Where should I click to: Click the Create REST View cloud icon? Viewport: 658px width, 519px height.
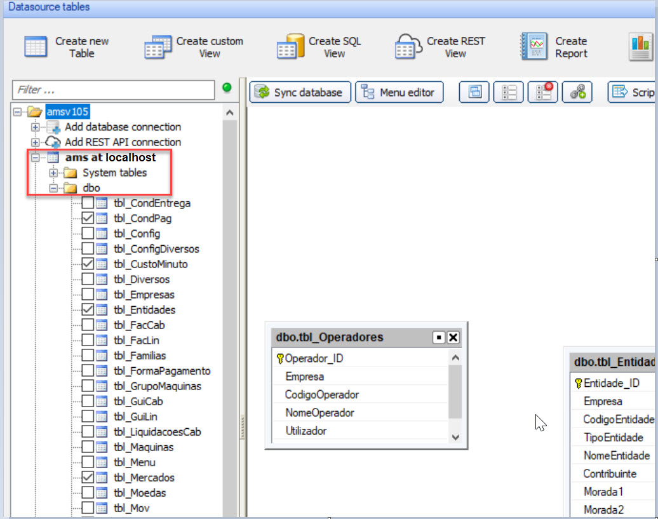[x=408, y=46]
